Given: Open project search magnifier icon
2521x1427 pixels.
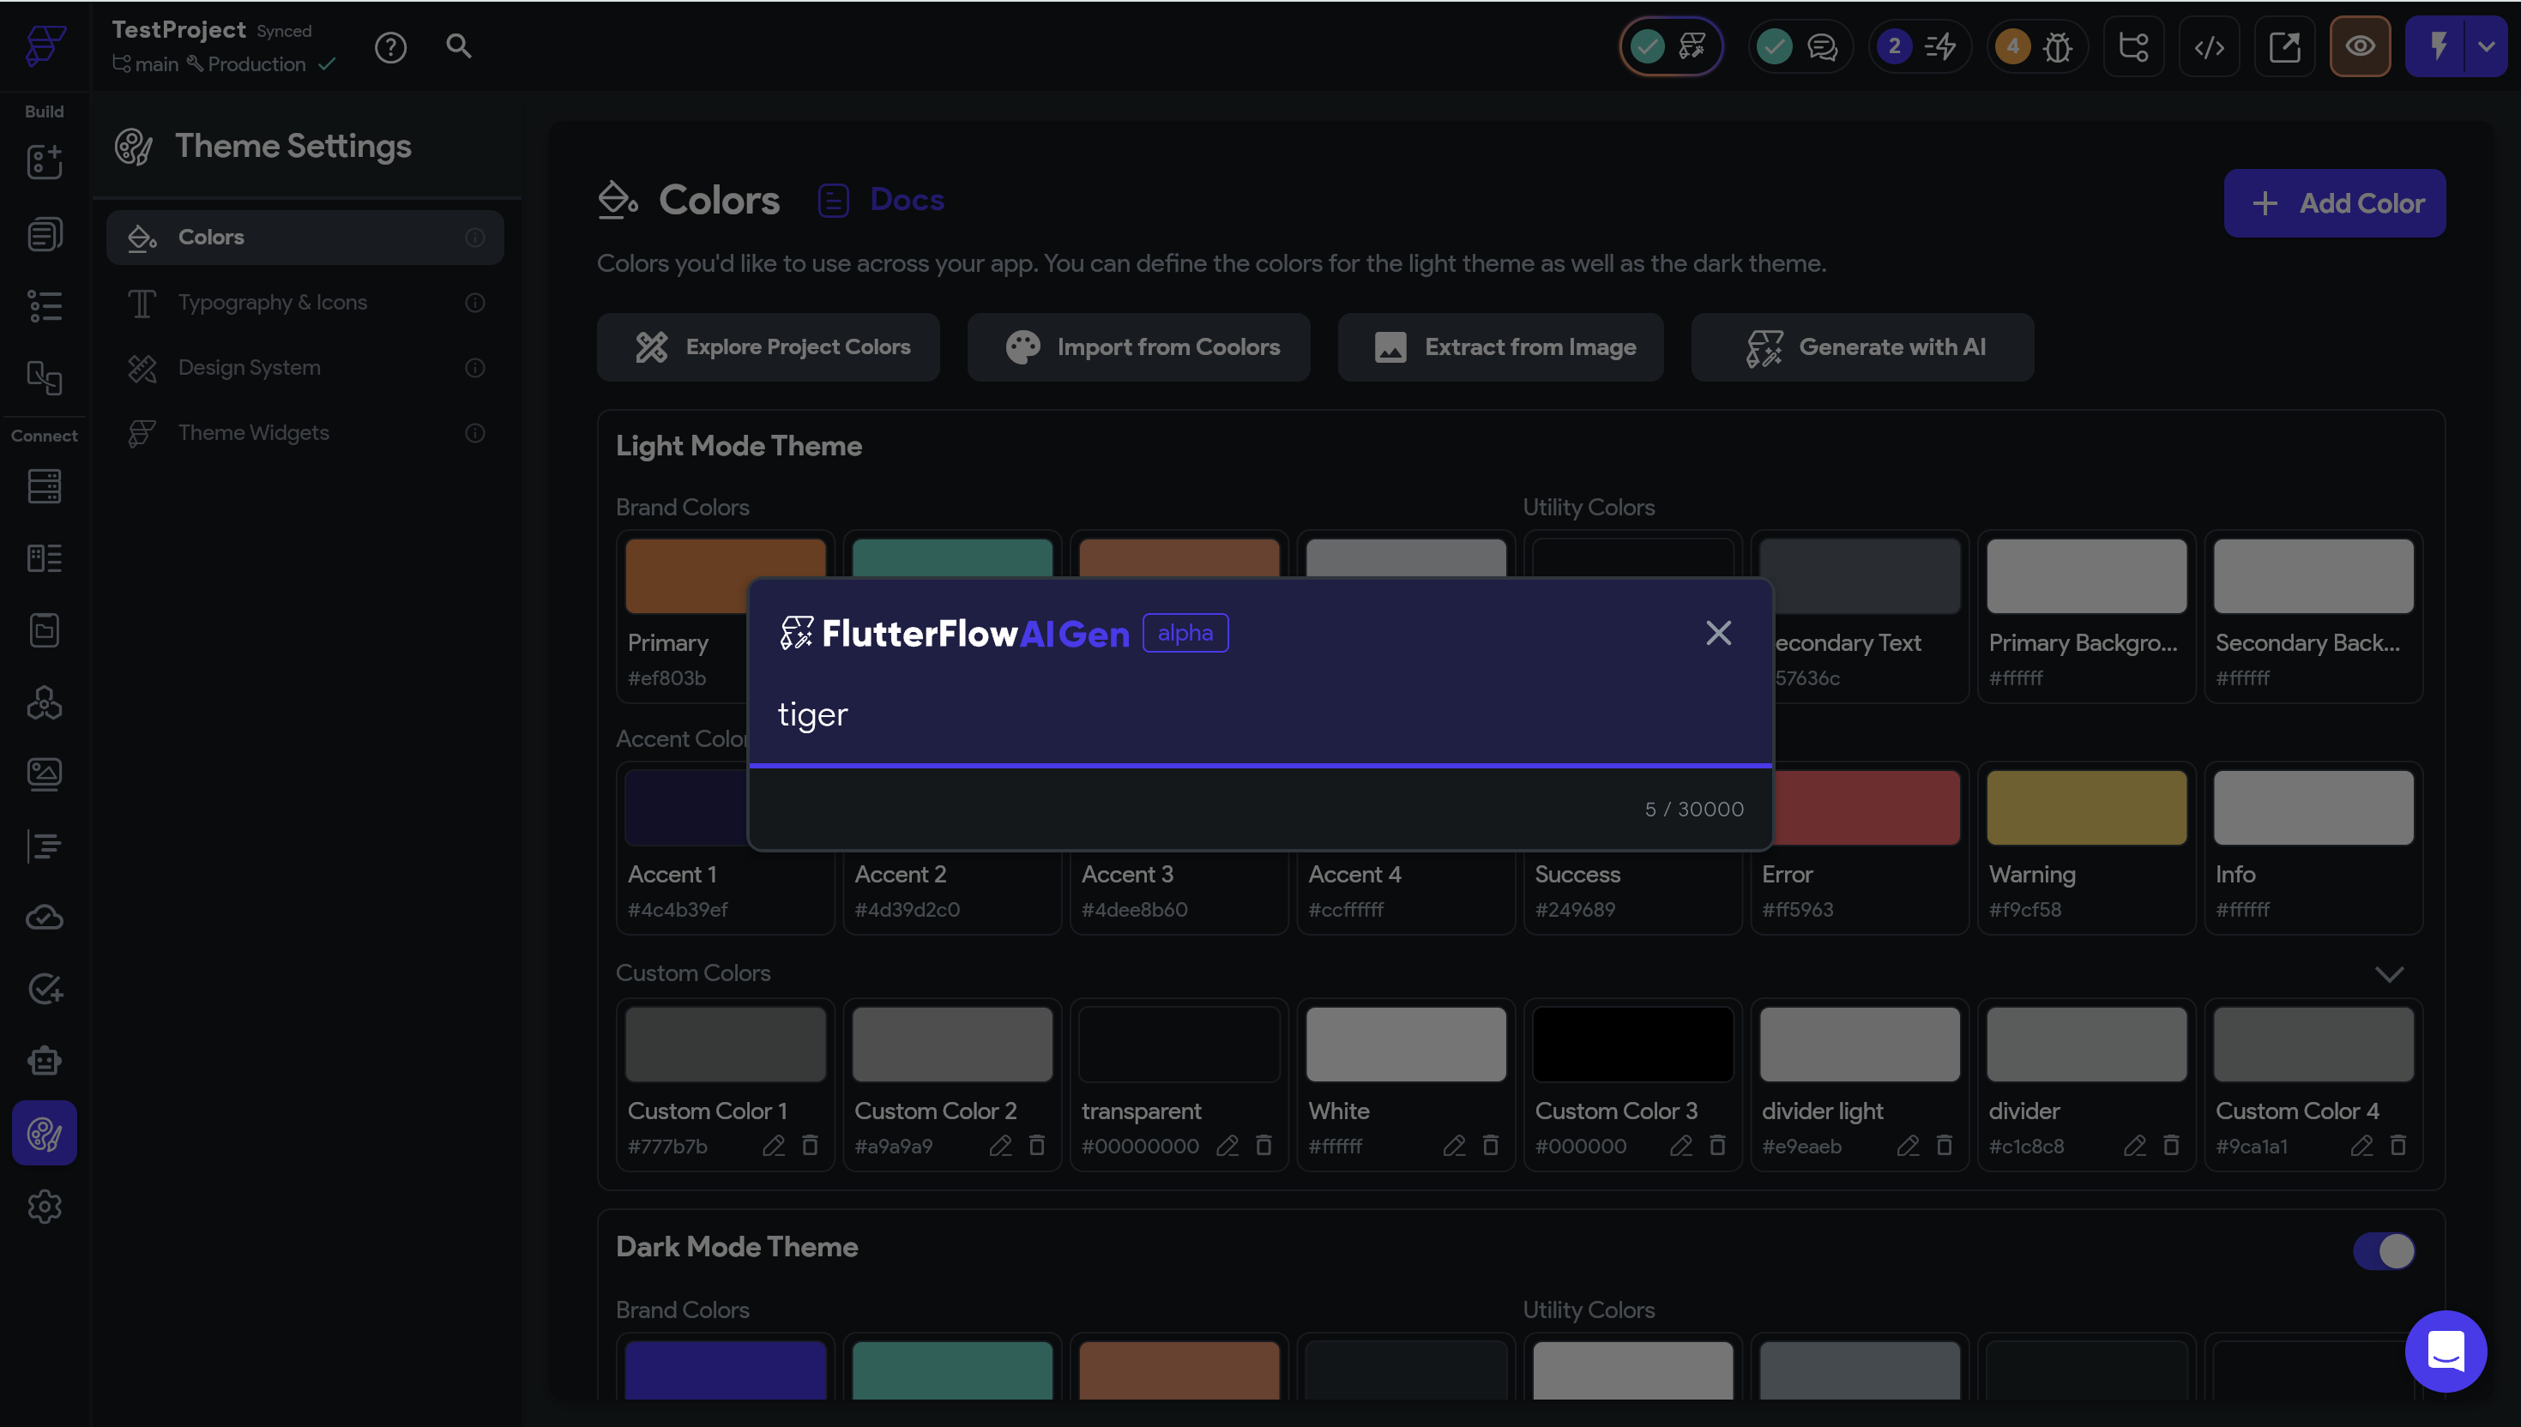Looking at the screenshot, I should click(x=459, y=46).
